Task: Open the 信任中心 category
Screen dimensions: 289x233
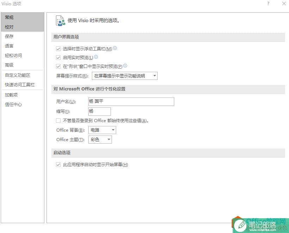Action: click(23, 105)
